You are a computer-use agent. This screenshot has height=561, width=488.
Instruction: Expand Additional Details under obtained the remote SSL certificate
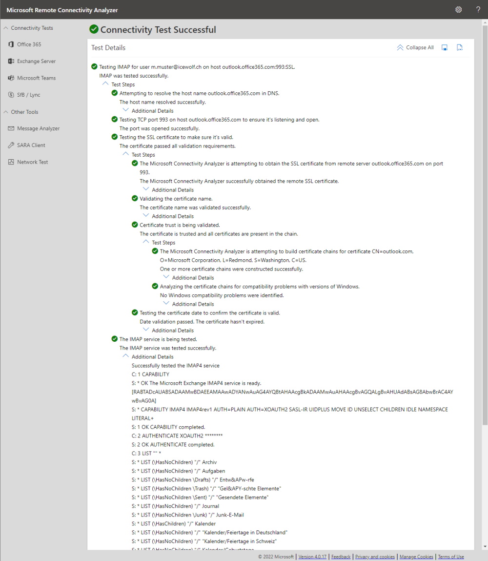[146, 189]
